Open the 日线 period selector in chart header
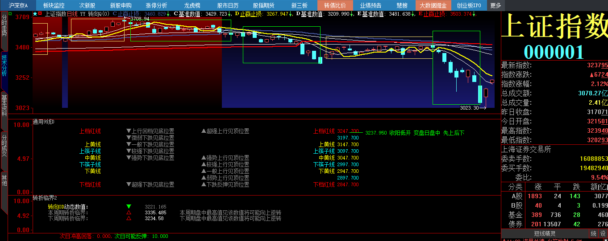Viewport: 608px width, 241px height. [72, 14]
